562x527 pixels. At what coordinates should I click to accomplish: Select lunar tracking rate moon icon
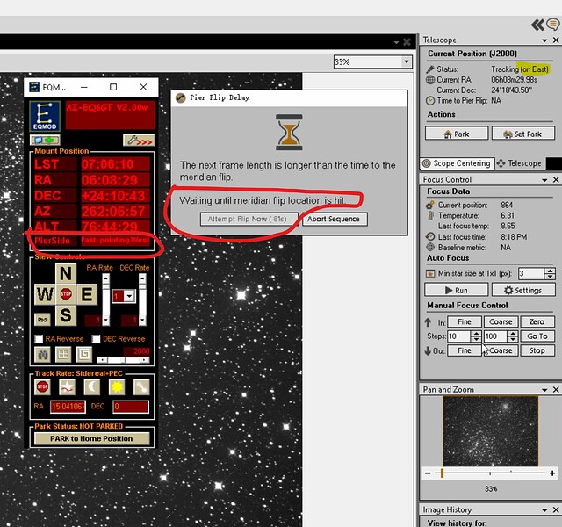click(x=90, y=387)
